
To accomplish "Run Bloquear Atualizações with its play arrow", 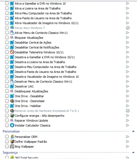I will (x=128, y=38).
